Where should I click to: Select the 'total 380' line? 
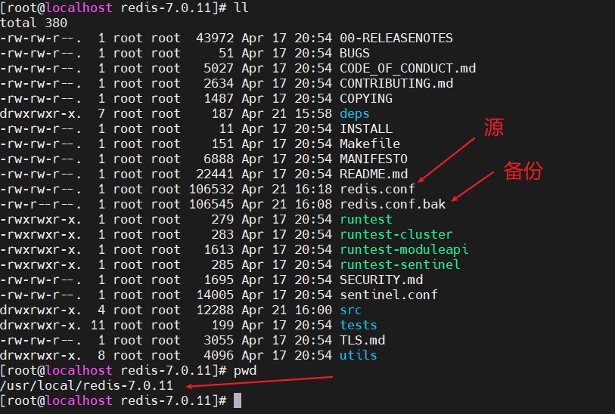34,23
